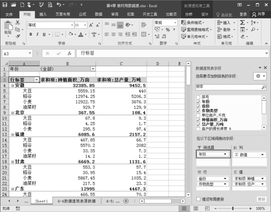Toggle Underline formatting
The width and height of the screenshot is (271, 212).
point(44,34)
